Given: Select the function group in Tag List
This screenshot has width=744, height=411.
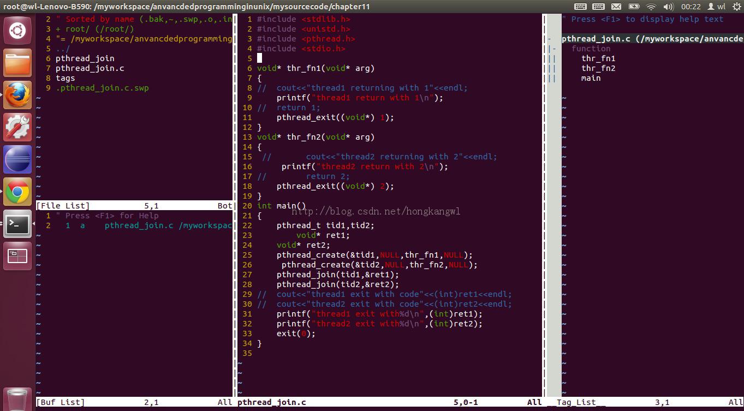Looking at the screenshot, I should coord(591,49).
